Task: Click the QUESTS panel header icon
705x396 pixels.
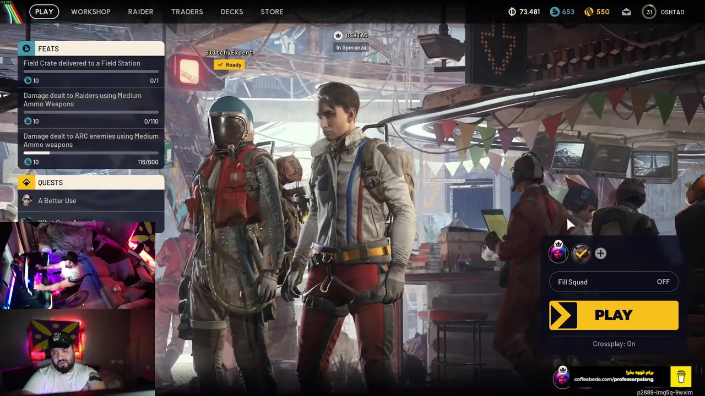Action: (x=26, y=182)
